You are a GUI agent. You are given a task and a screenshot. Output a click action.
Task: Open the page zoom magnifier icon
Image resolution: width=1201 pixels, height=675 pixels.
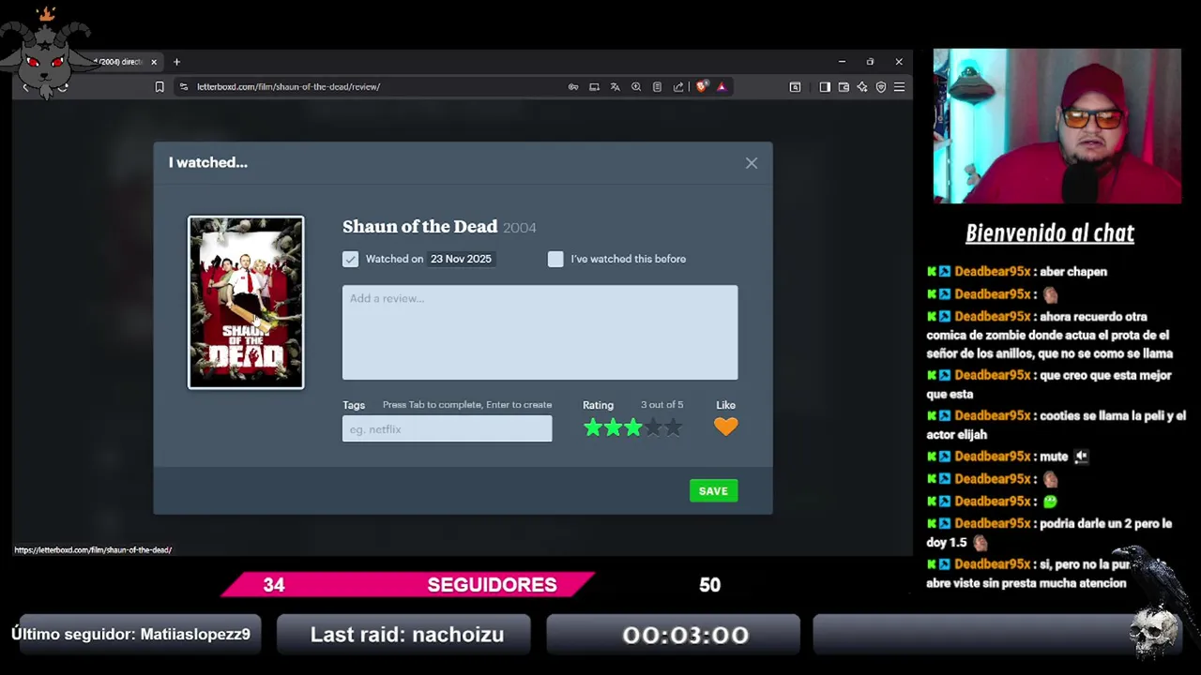636,87
